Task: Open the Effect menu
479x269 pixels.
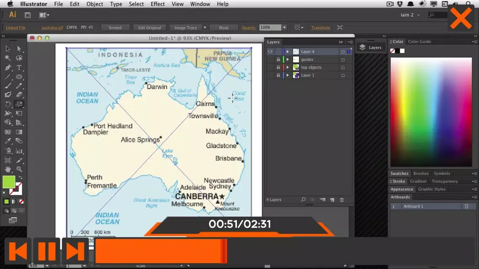Action: tap(158, 4)
